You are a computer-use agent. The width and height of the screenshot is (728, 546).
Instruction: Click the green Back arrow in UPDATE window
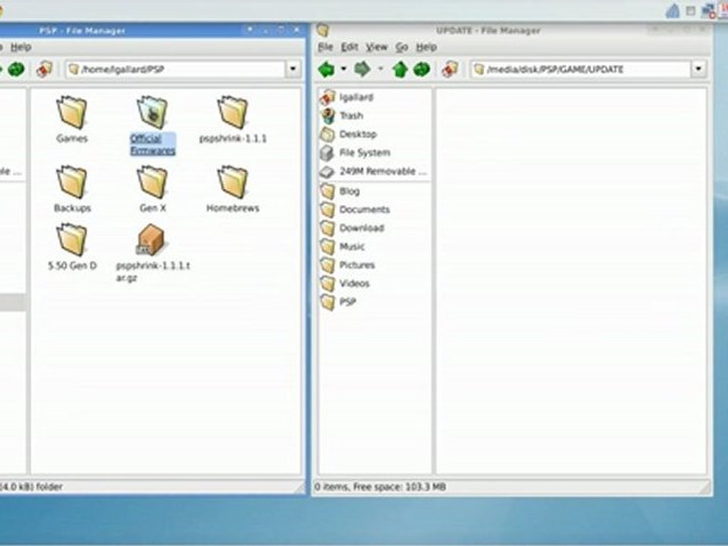click(326, 70)
